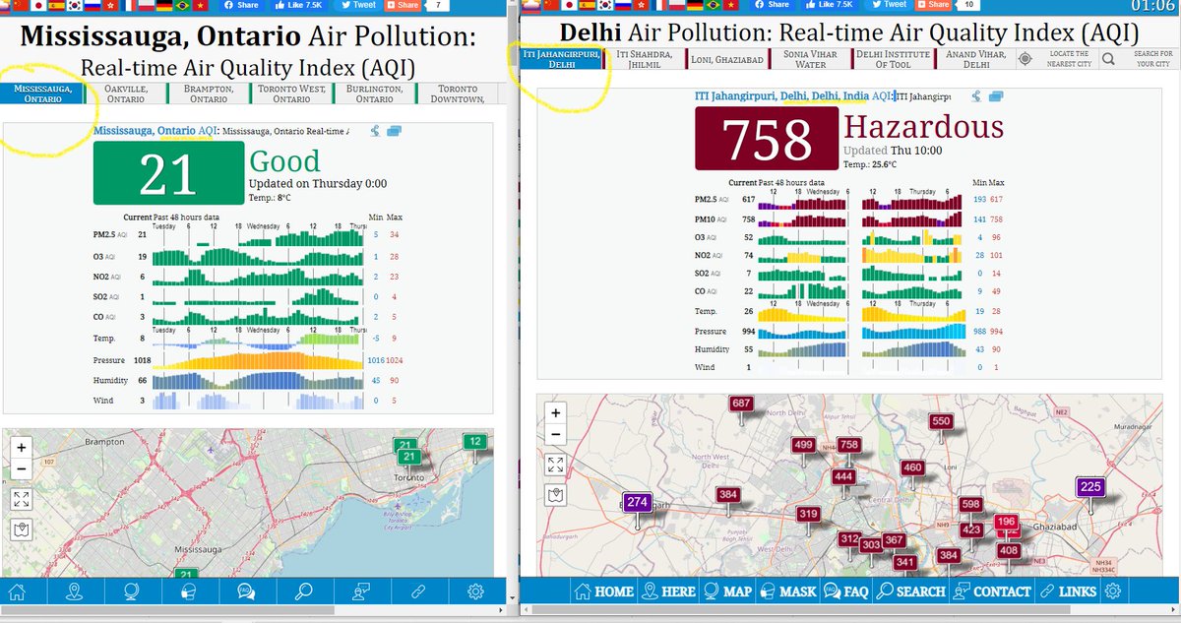Switch to Sonia Vihar Water tab
The height and width of the screenshot is (623, 1181).
811,59
